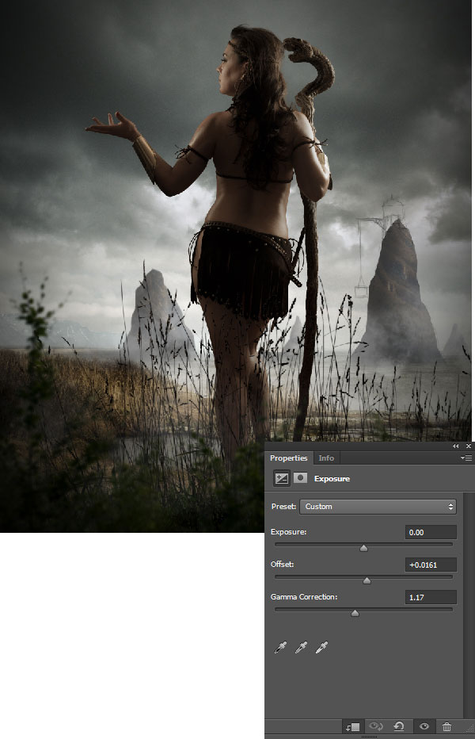Select the Exposure adjustment icon
Screen dimensions: 475x739
(x=282, y=478)
